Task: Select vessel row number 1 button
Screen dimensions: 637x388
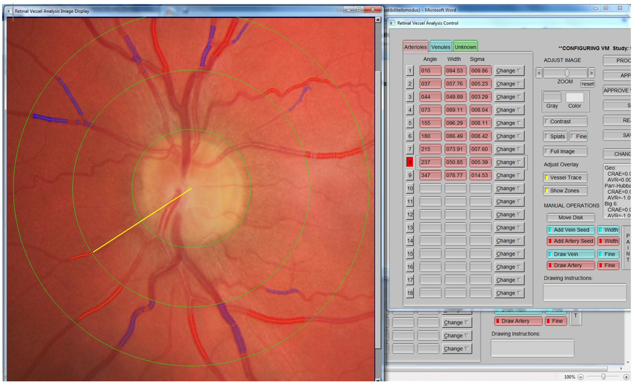Action: click(410, 71)
